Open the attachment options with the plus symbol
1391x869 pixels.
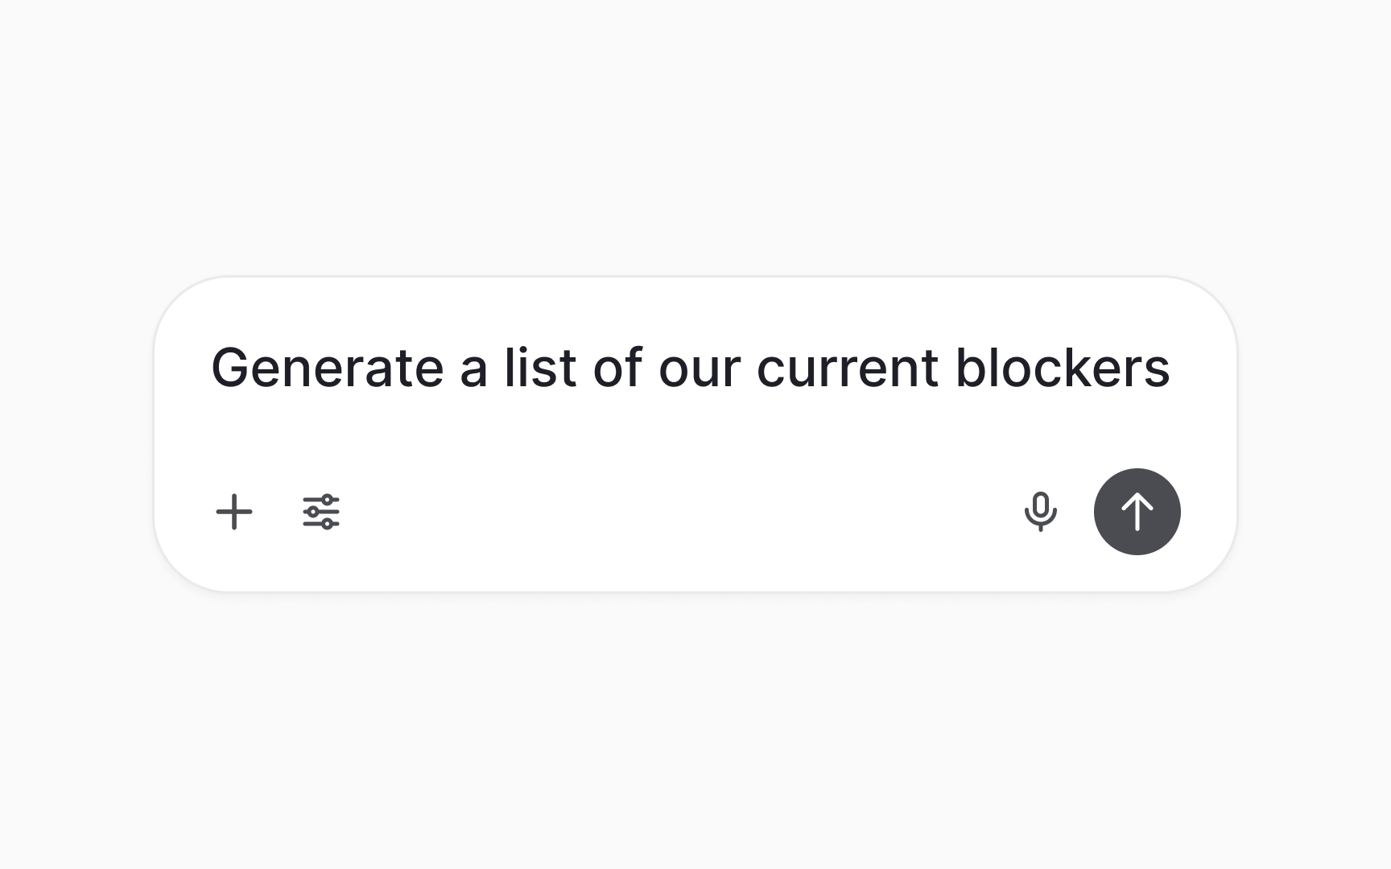point(235,512)
